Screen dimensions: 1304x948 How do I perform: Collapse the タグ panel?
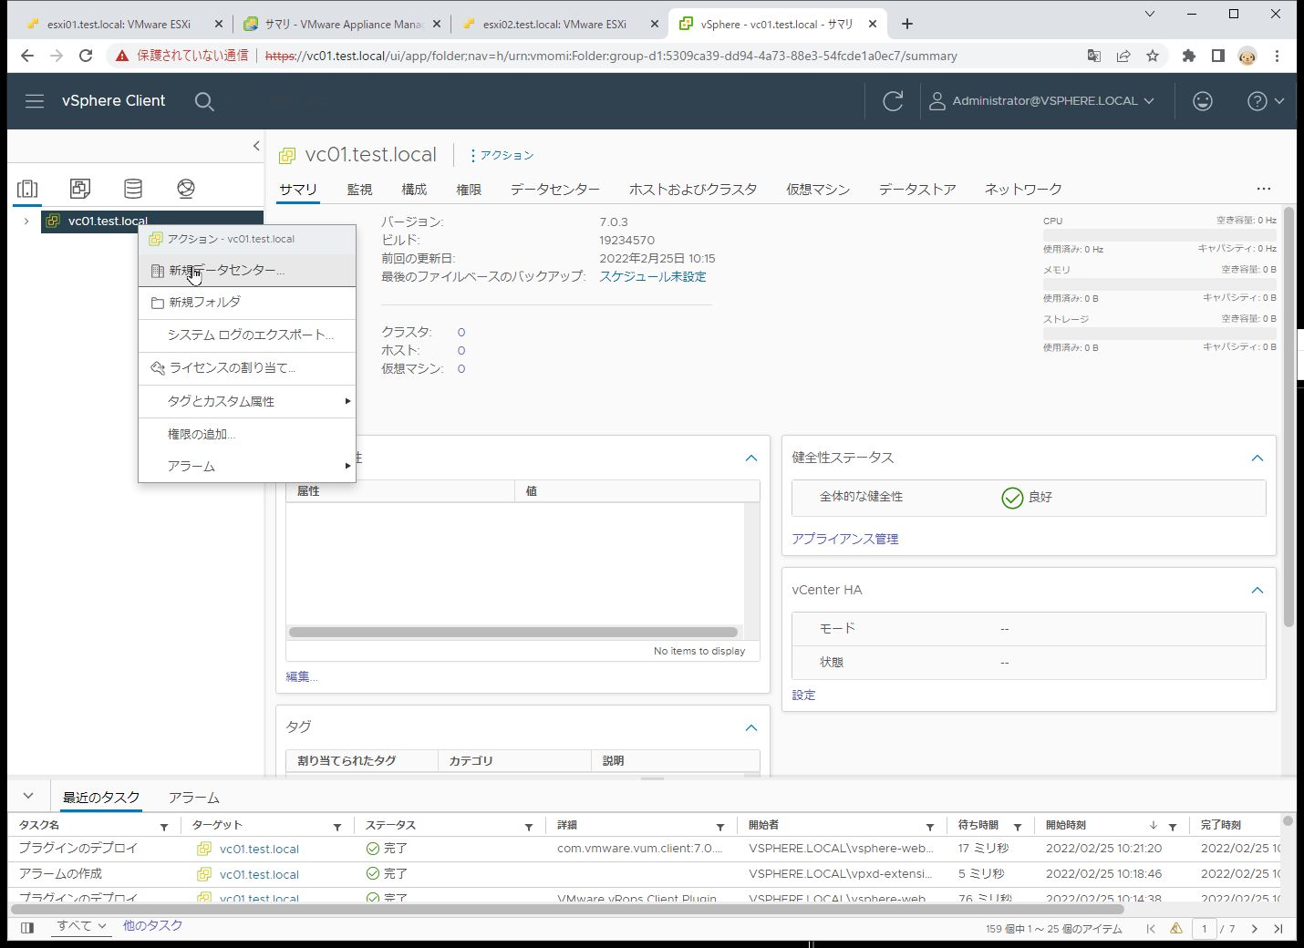pyautogui.click(x=750, y=727)
